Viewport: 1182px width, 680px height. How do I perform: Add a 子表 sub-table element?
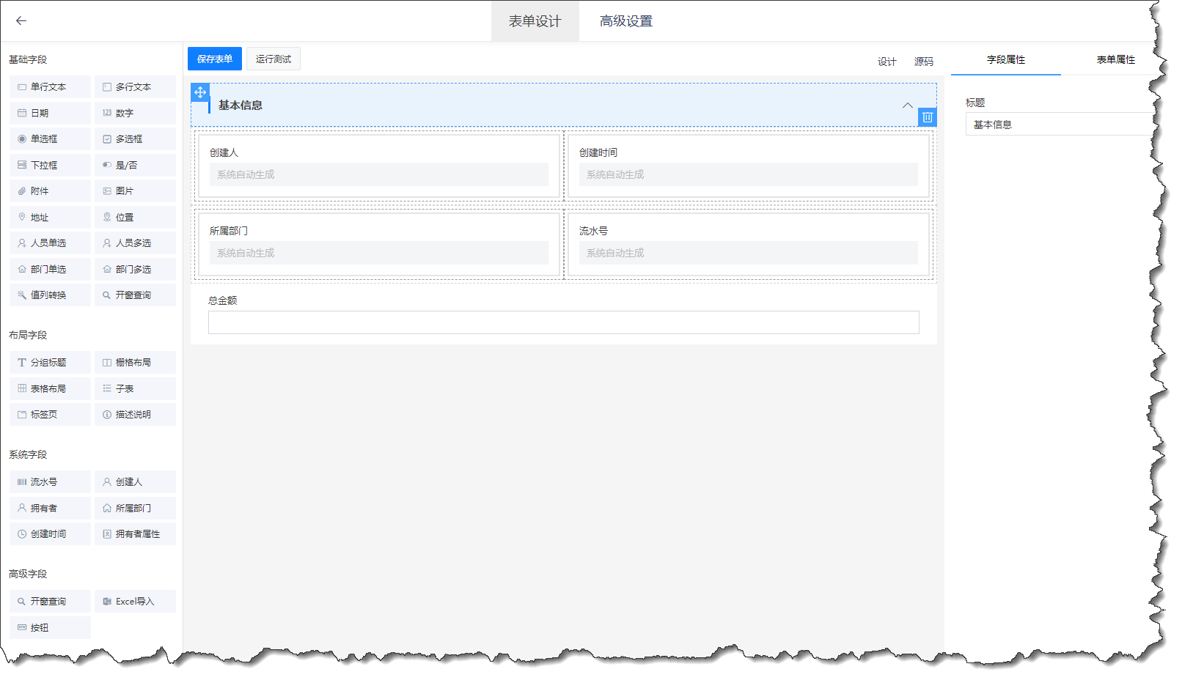point(135,388)
